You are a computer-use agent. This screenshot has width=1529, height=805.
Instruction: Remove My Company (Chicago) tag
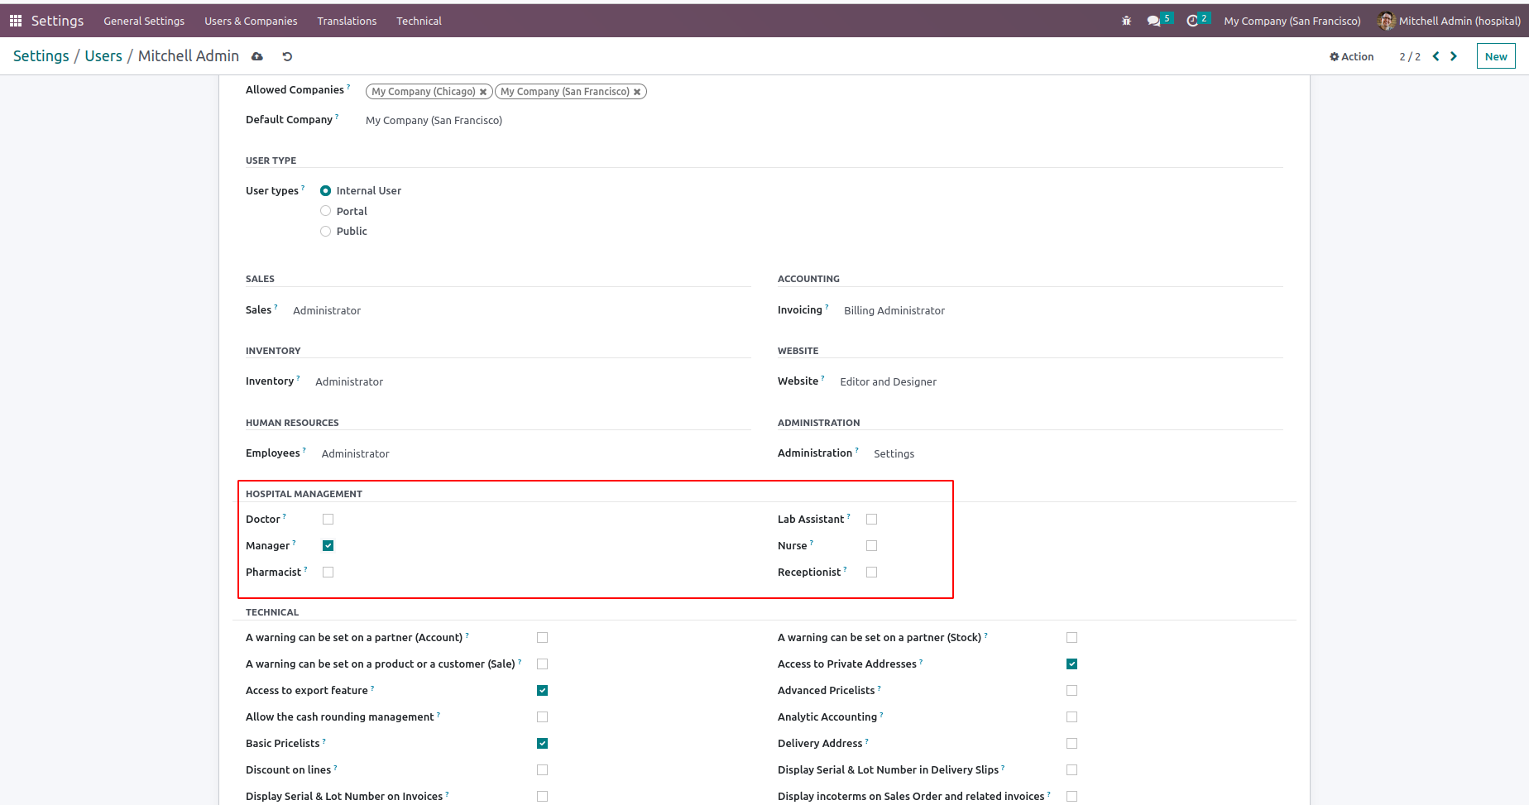pos(483,92)
